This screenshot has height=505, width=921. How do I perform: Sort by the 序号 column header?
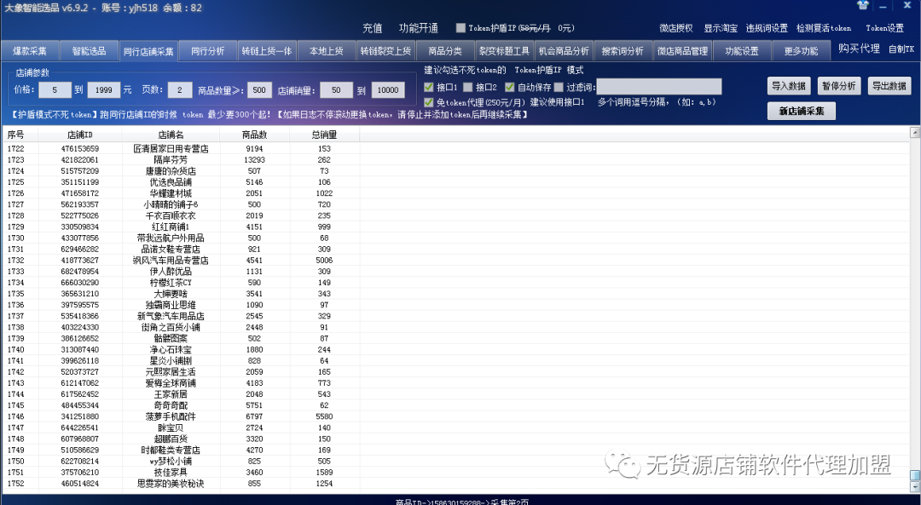[20, 135]
